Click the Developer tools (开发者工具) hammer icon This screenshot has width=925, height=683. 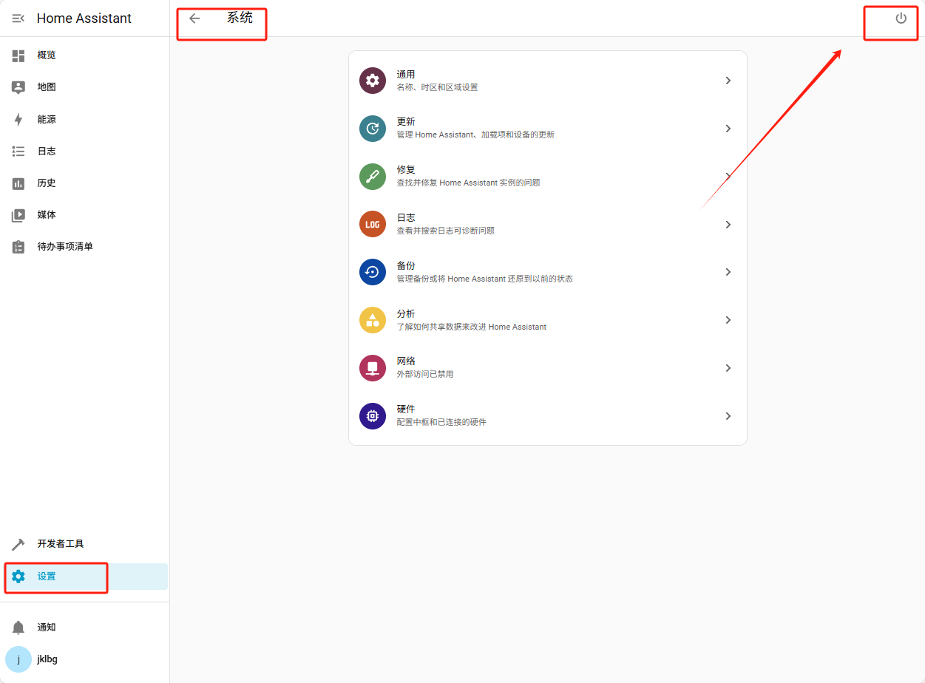pyautogui.click(x=18, y=544)
